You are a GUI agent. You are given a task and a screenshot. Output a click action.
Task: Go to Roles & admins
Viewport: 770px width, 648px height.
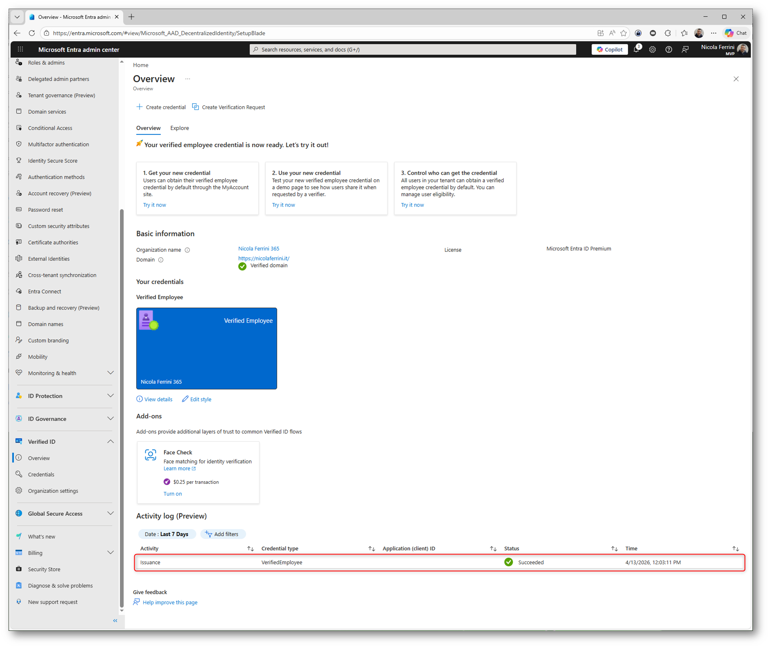(x=46, y=62)
